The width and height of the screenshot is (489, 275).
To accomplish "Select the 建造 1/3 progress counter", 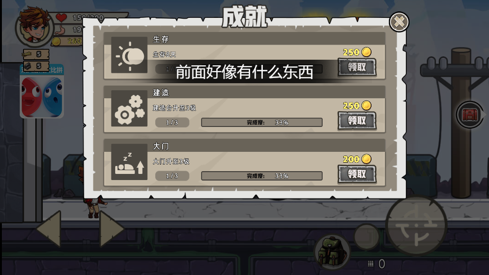I will (172, 122).
